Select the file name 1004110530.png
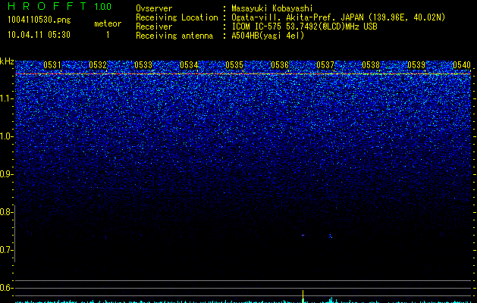Screen dimensions: 477x303 39,20
